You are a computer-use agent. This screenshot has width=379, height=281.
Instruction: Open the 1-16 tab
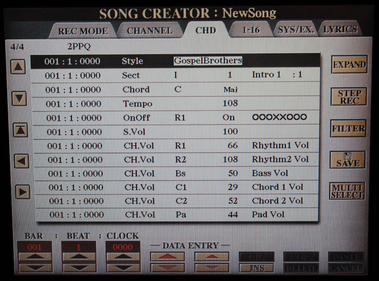pos(251,31)
